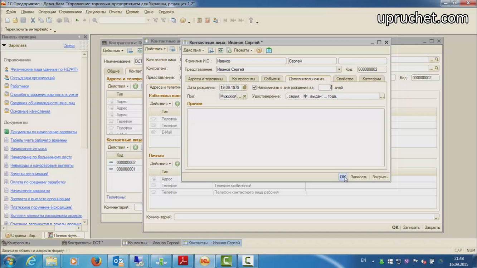Clear the Пол field with X button
Screen dimensions: 477x268
tap(244, 96)
